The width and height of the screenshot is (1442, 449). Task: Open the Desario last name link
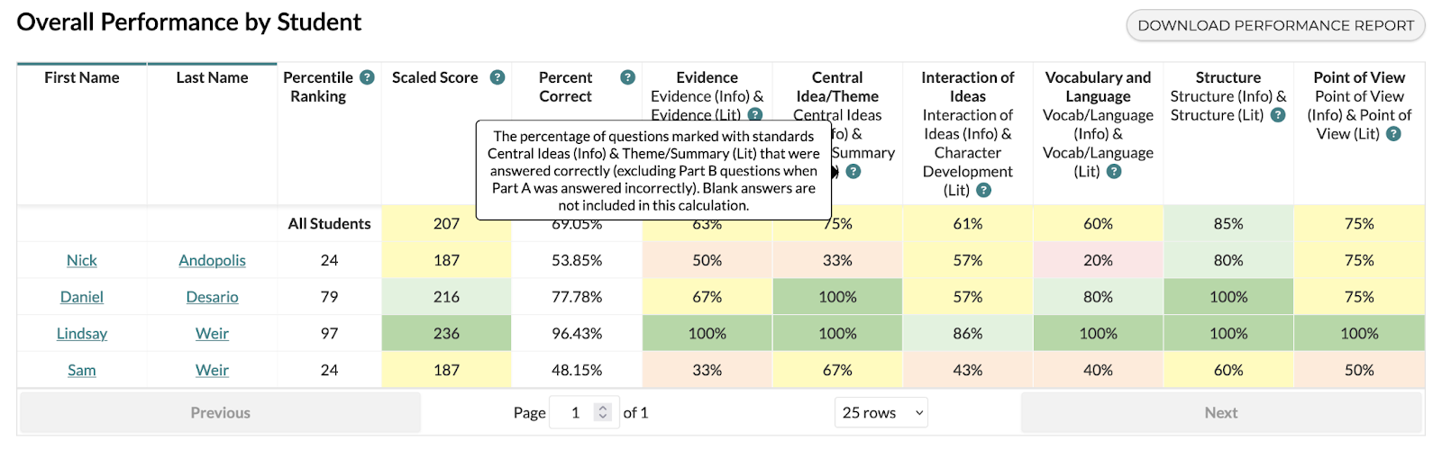[x=212, y=297]
